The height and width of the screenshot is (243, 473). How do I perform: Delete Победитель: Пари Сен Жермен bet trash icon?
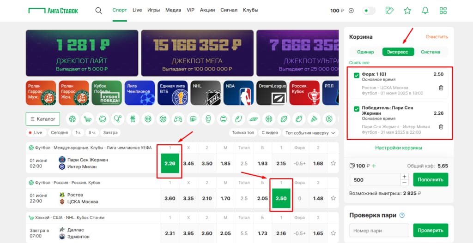[441, 127]
